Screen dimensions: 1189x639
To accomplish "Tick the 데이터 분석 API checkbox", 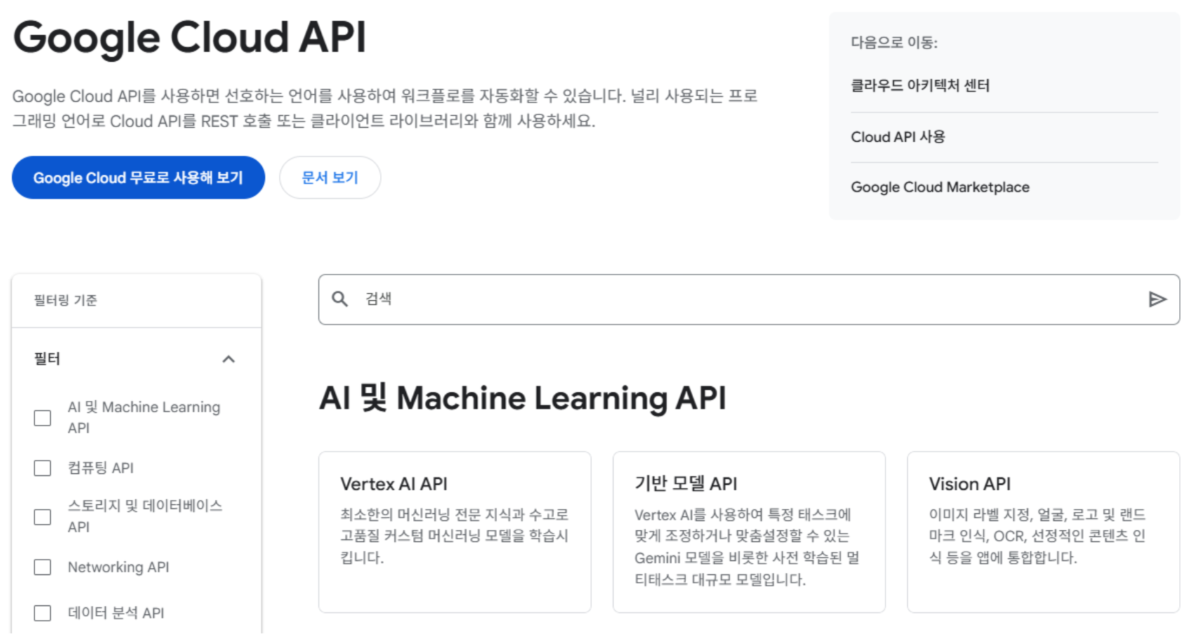I will (43, 613).
